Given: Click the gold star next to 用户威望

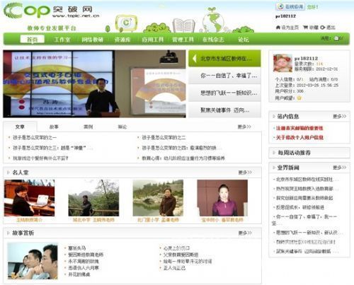Looking at the screenshot, I should pos(299,98).
